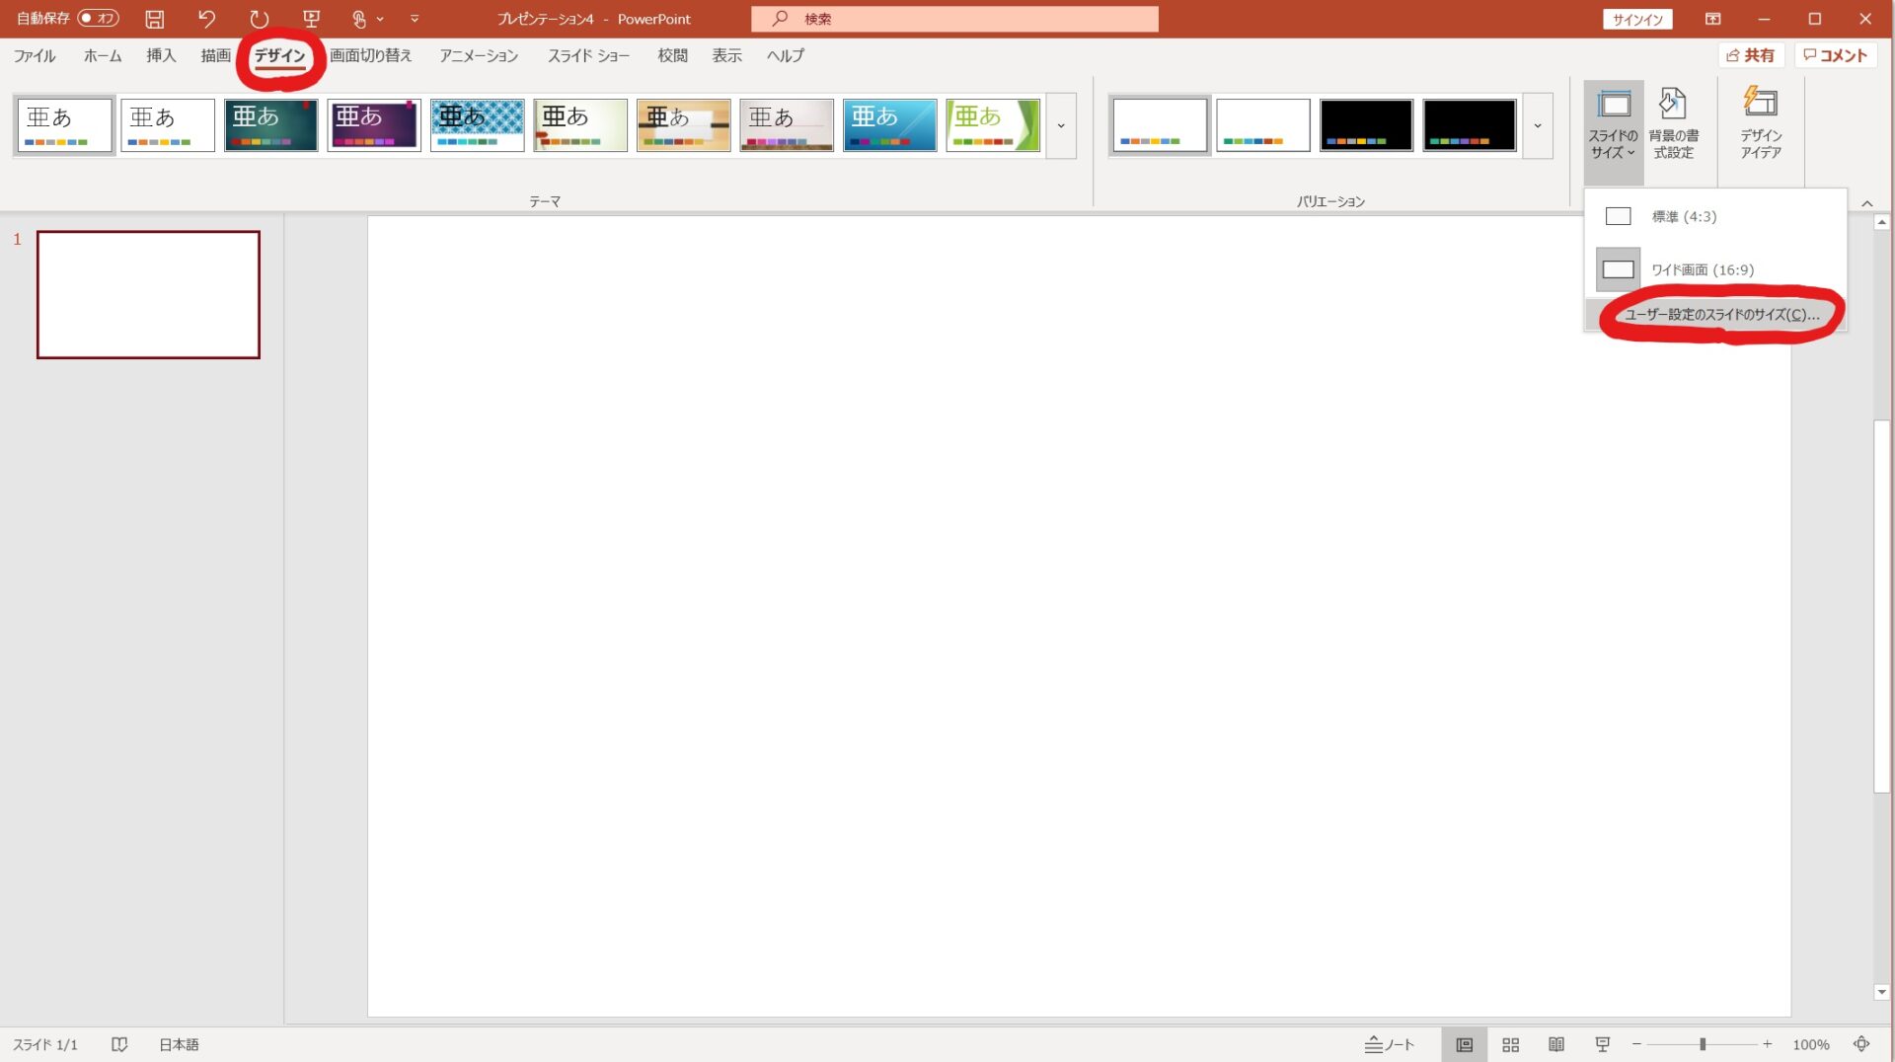Select the second white variation
1895x1062 pixels.
[x=1263, y=125]
